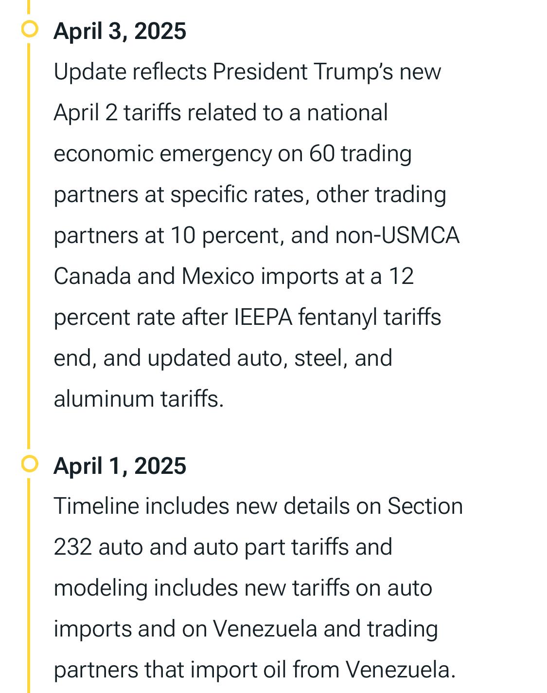Click the words 'aluminum tariffs.'
547x693 pixels.
coord(139,399)
